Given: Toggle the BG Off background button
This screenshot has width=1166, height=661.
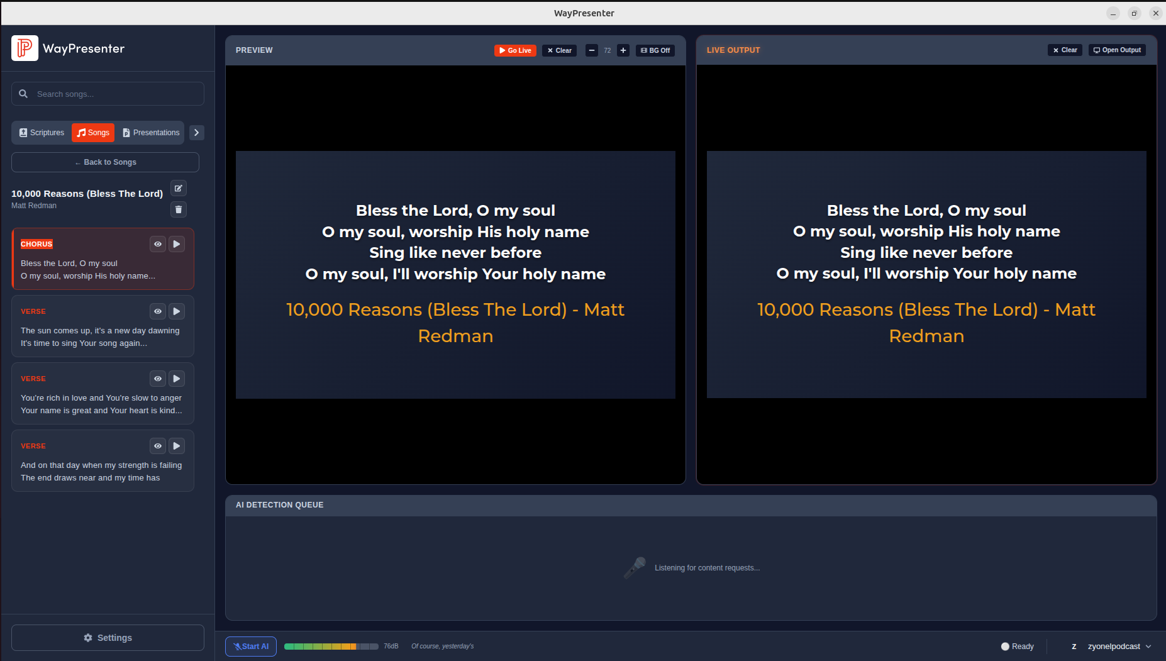Looking at the screenshot, I should pos(655,50).
